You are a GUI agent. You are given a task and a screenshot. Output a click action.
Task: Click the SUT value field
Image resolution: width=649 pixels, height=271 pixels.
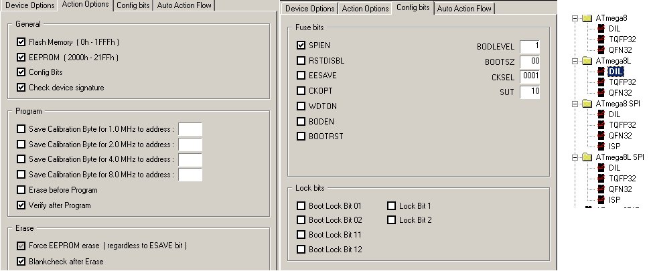coord(530,92)
